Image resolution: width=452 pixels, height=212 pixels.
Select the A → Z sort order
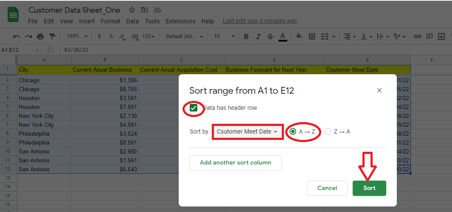(293, 131)
